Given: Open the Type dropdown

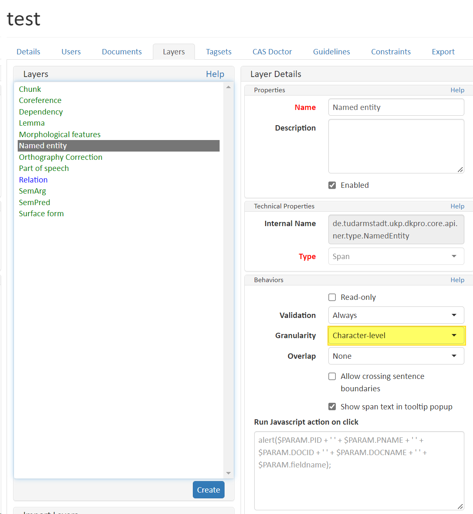Looking at the screenshot, I should 396,256.
